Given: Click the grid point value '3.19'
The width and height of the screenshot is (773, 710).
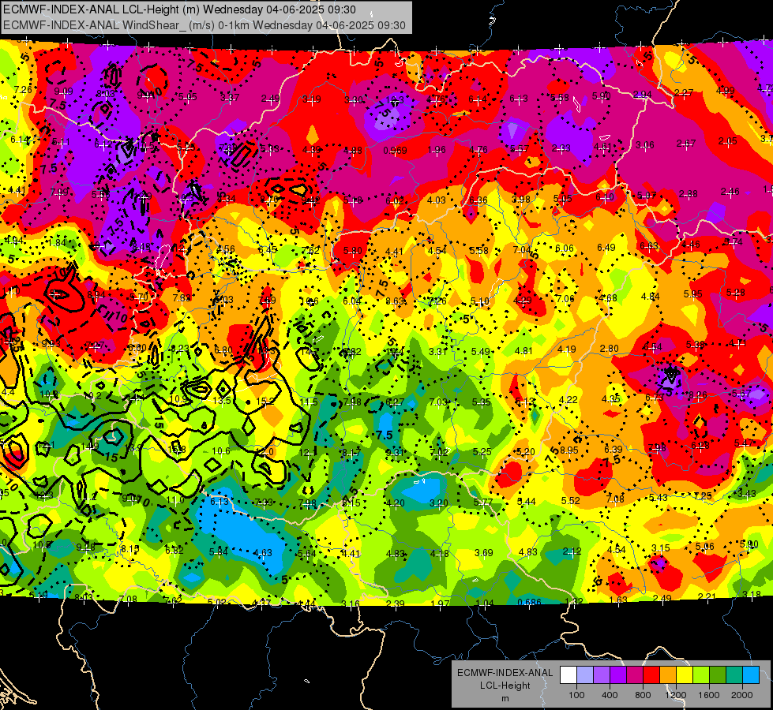Looking at the screenshot, I should coord(312,99).
